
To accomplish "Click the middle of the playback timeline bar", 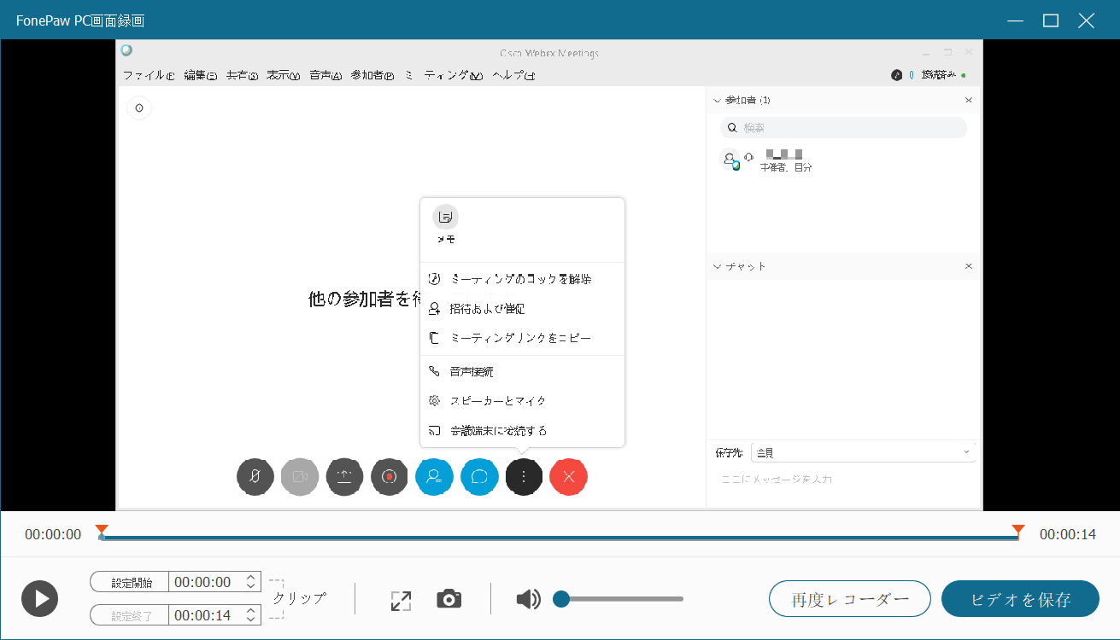I will click(x=560, y=538).
